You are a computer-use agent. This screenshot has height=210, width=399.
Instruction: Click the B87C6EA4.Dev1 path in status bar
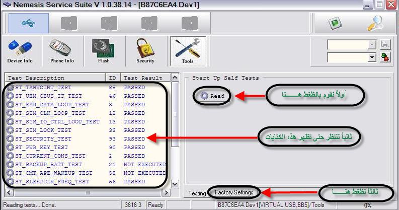click(x=271, y=205)
